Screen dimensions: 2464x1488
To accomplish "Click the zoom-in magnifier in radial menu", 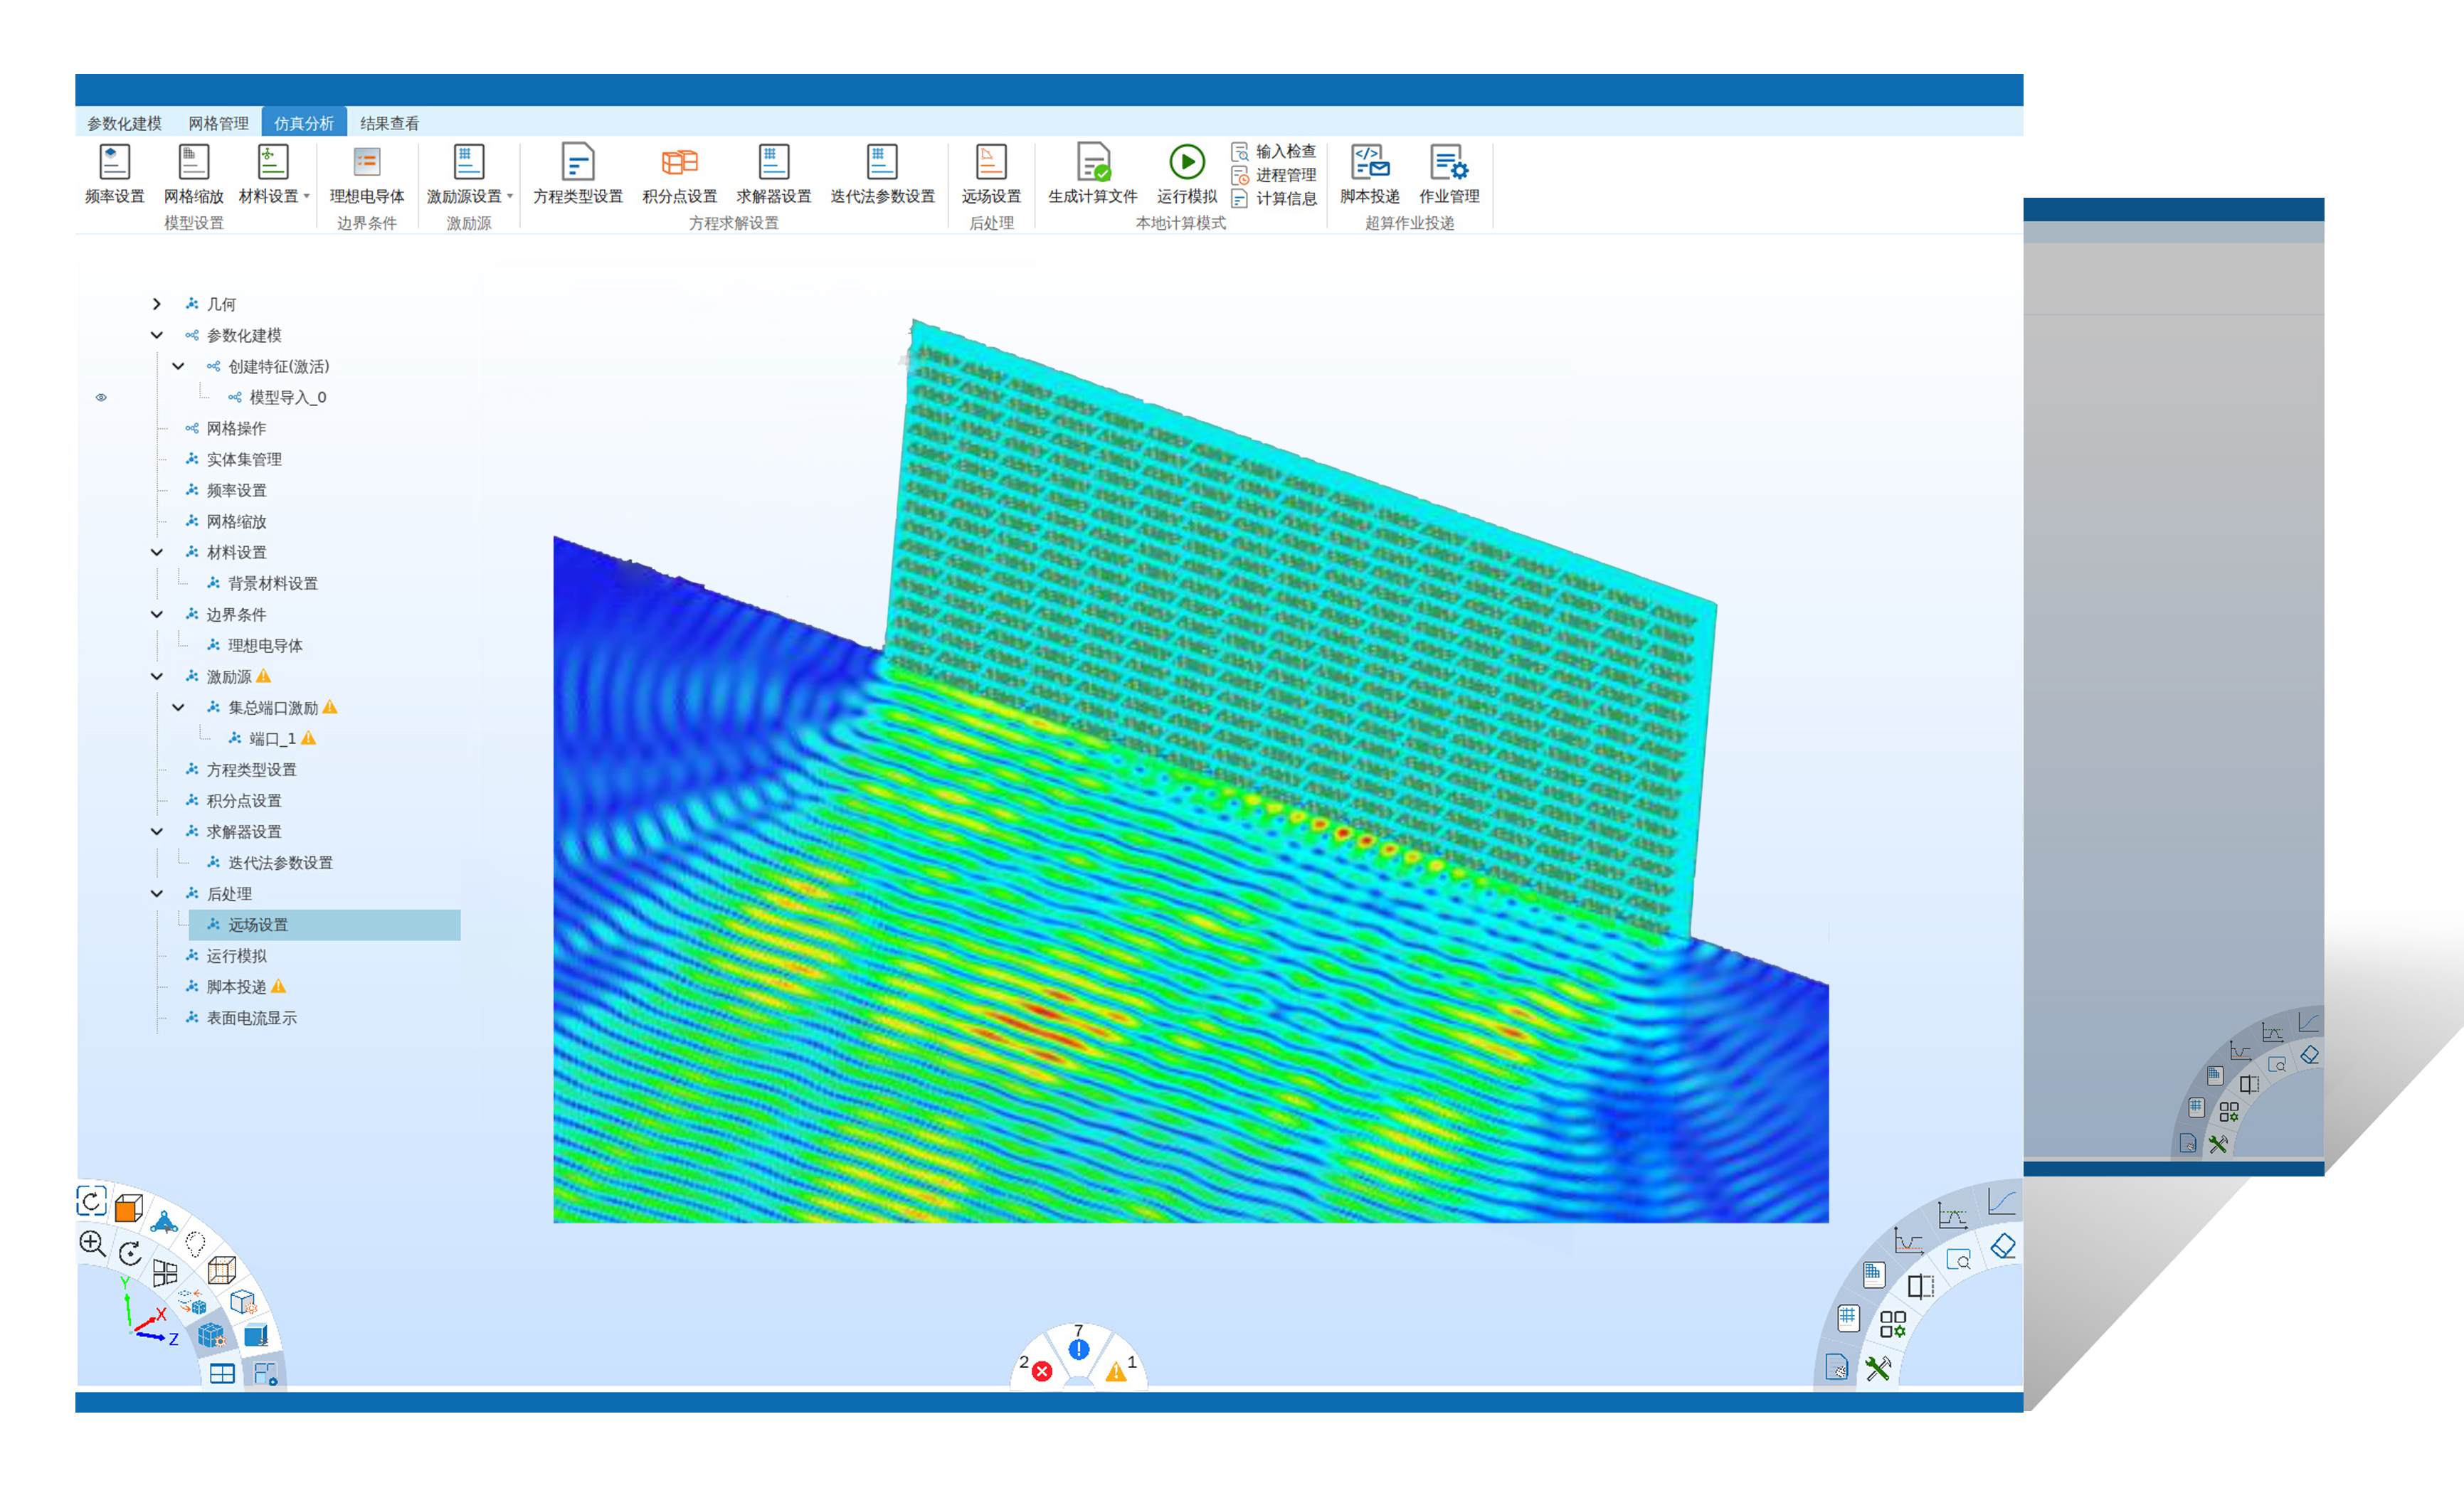I will point(92,1242).
